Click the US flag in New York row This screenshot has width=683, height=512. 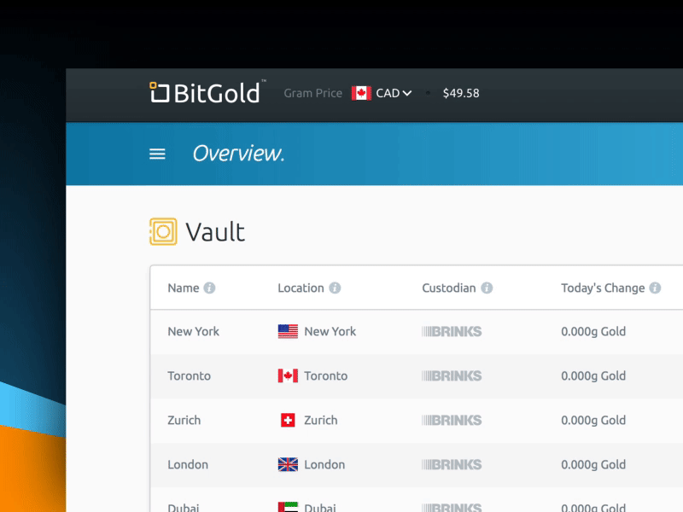pyautogui.click(x=289, y=331)
